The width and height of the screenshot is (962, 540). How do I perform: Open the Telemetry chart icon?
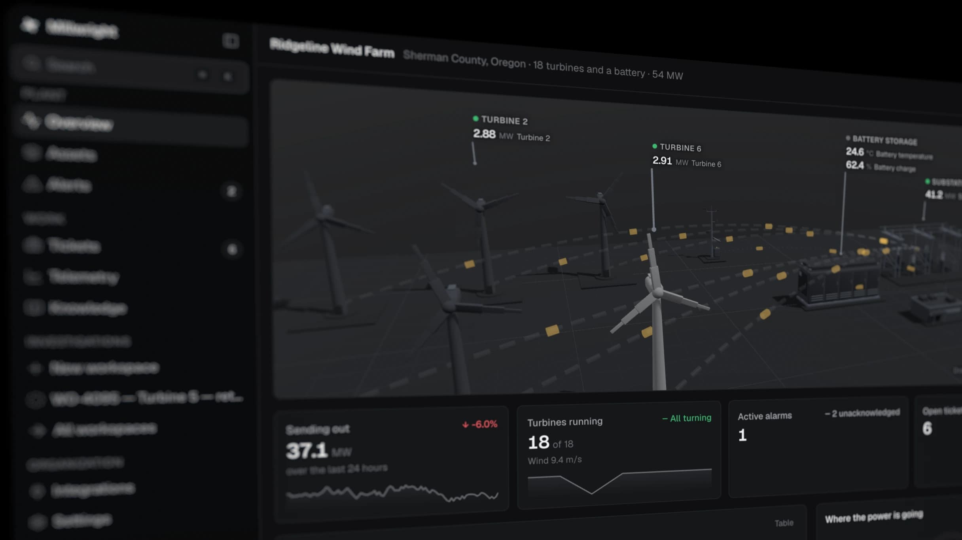point(33,276)
